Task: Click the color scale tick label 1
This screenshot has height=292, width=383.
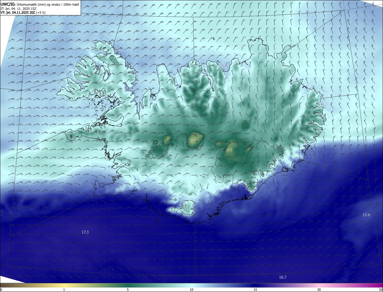Action: coord(64,290)
